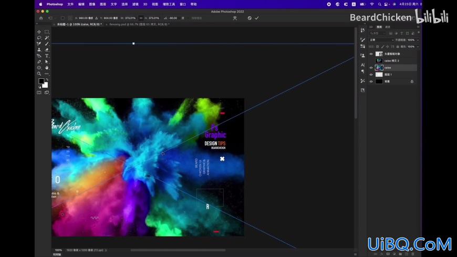The image size is (457, 257).
Task: Hide the caise layer via eye icon
Action: coord(371,68)
